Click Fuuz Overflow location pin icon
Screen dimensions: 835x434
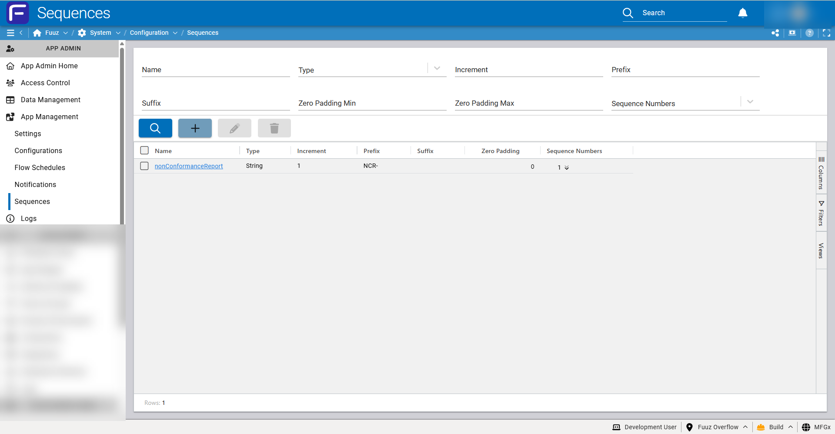point(689,427)
